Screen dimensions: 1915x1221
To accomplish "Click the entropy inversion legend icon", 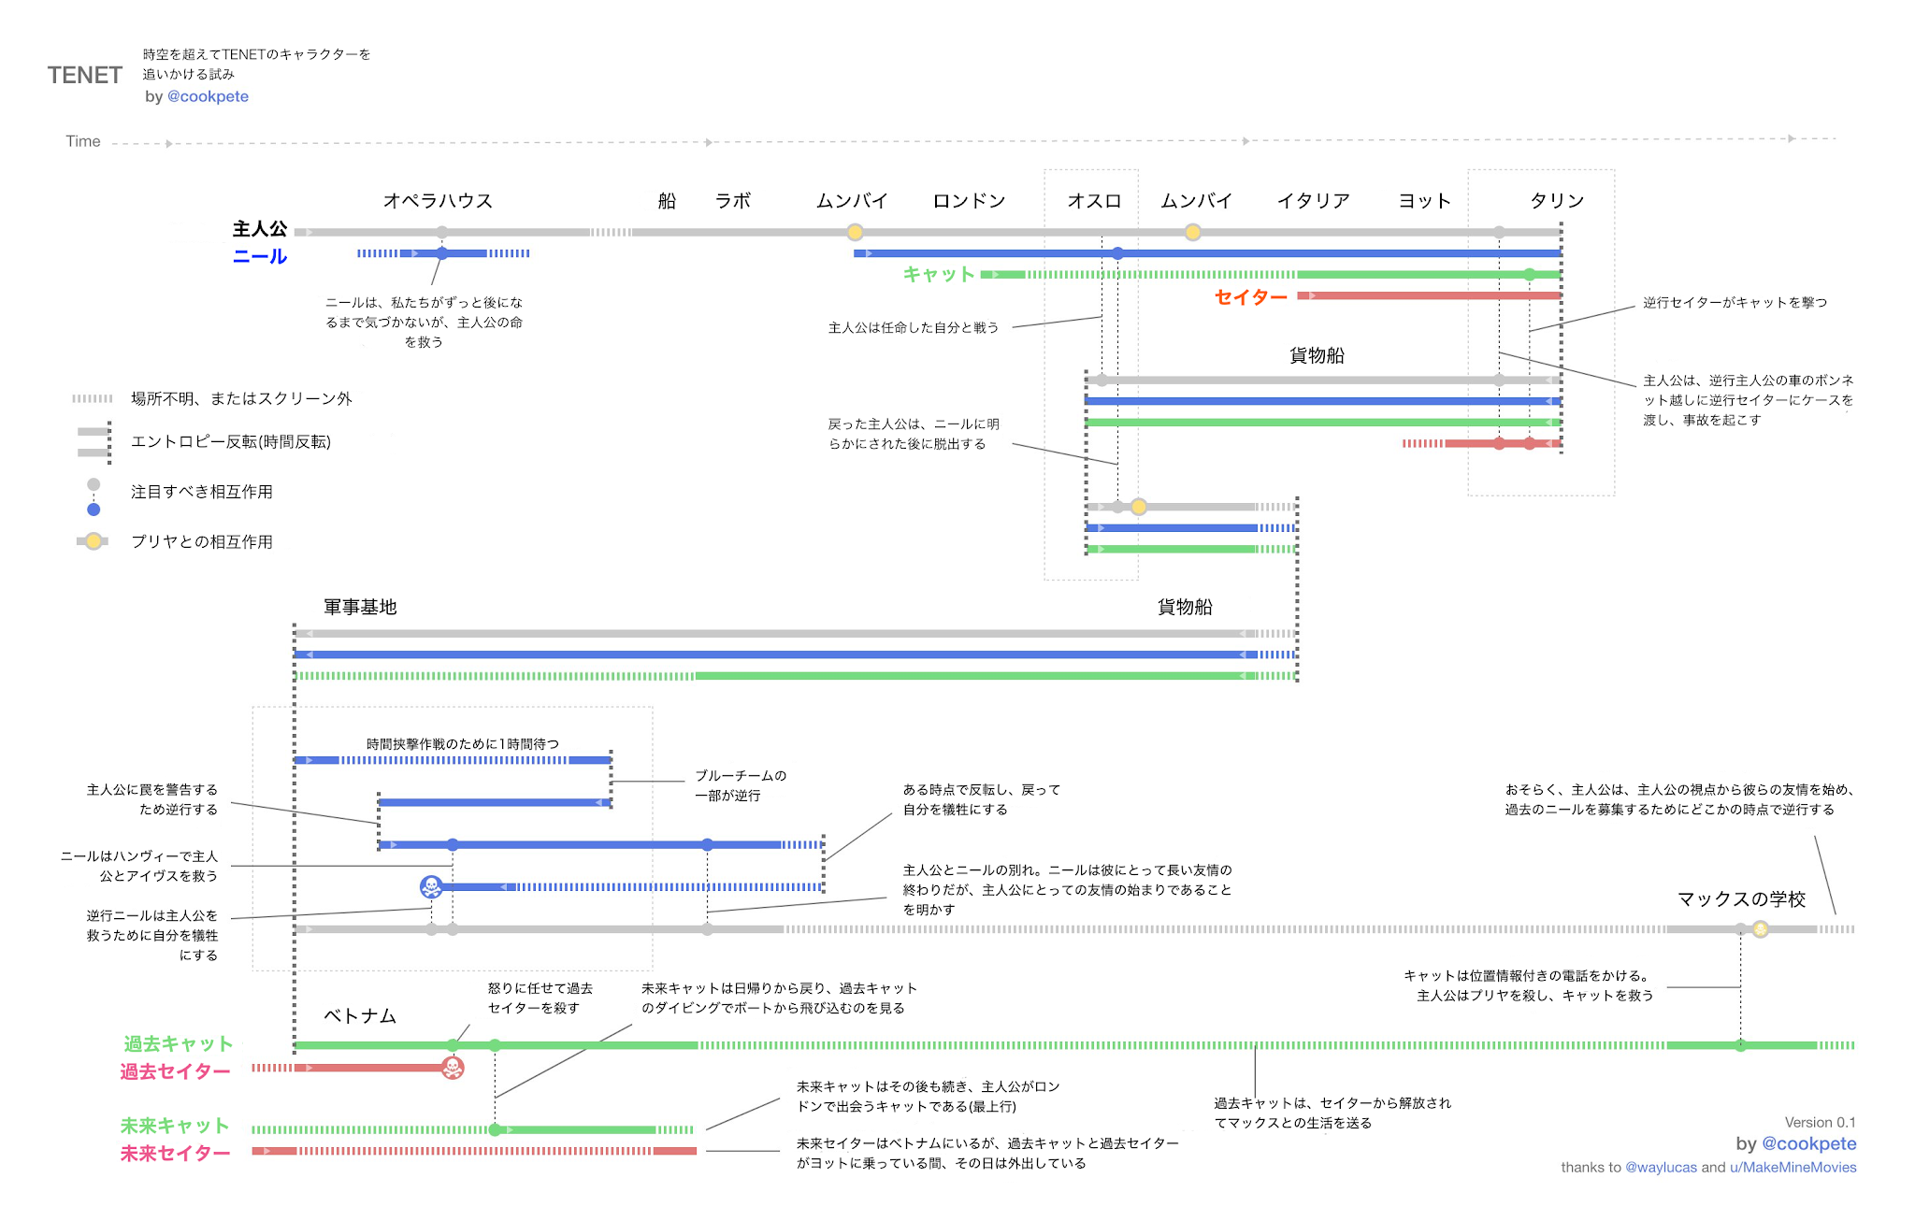I will 94,442.
